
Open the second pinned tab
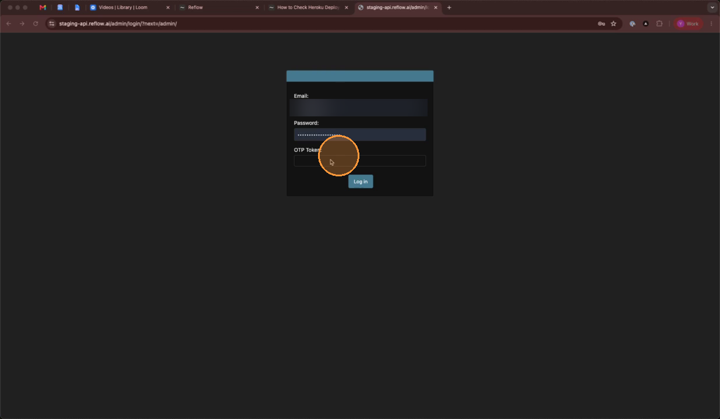tap(59, 8)
